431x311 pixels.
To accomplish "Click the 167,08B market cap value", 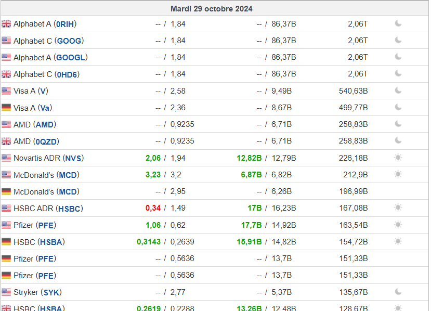I will 353,208.
